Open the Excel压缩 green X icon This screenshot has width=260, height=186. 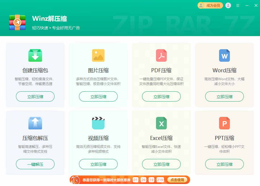161,123
